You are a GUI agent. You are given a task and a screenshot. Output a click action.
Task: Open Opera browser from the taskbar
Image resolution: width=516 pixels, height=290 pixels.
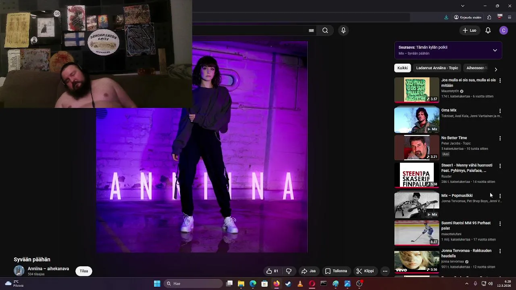click(312, 284)
